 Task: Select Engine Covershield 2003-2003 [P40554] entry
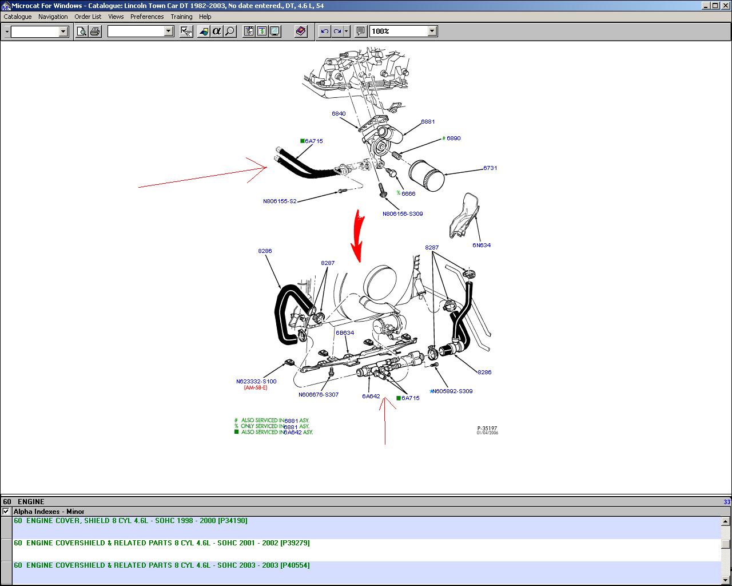pos(161,565)
